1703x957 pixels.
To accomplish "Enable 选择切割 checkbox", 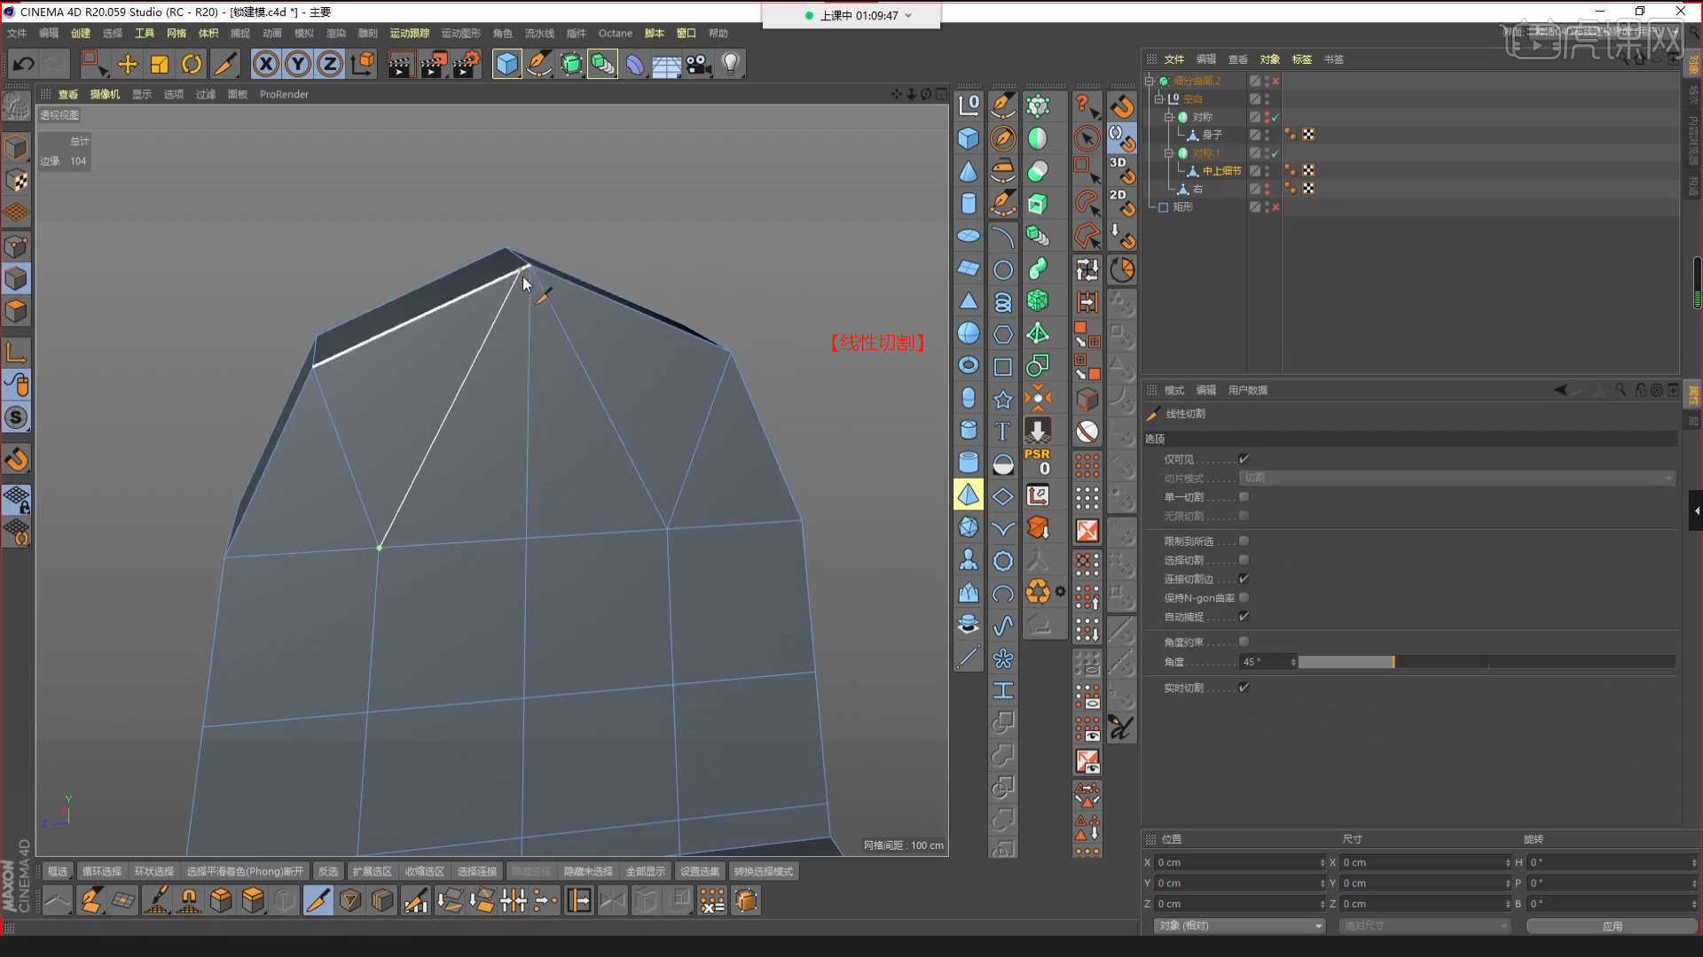I will [1244, 560].
